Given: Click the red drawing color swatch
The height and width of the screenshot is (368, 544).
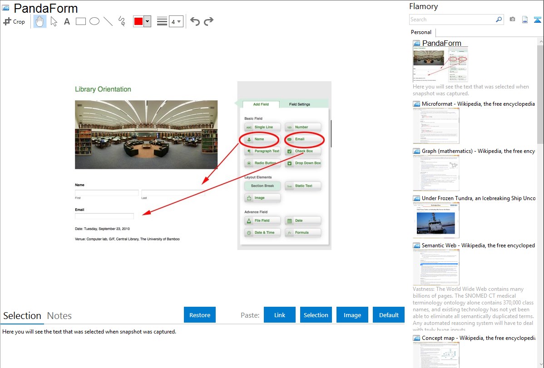Looking at the screenshot, I should point(138,21).
